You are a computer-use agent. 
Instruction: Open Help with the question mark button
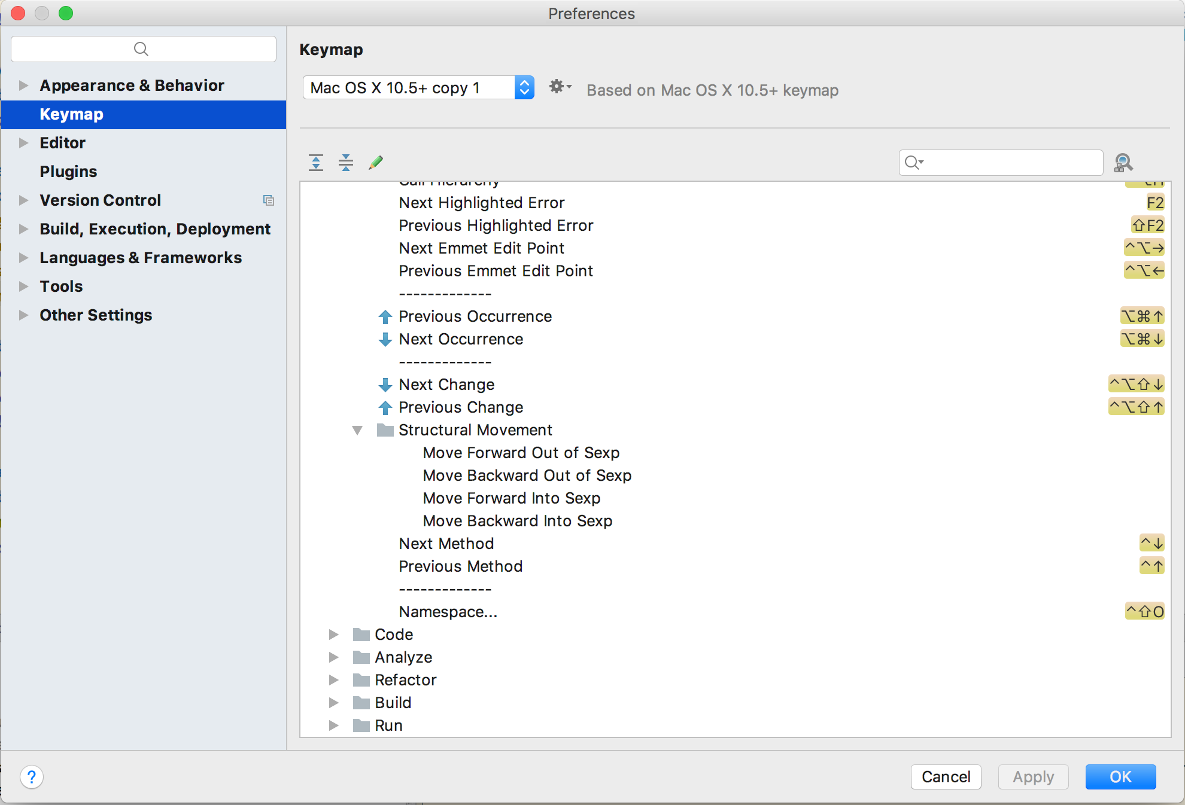click(32, 777)
